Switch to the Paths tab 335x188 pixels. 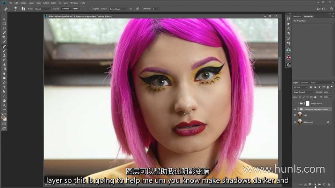tap(313, 83)
